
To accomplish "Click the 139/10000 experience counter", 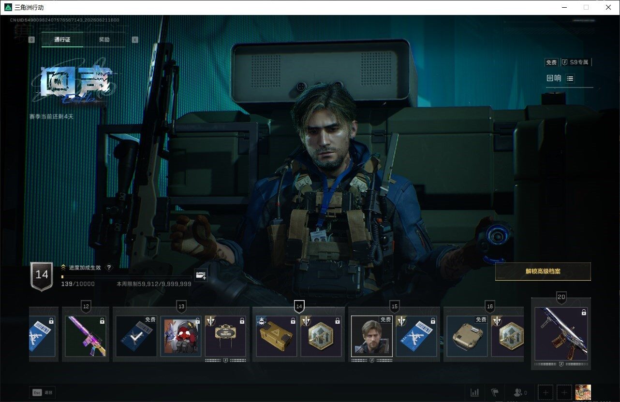I will point(78,284).
